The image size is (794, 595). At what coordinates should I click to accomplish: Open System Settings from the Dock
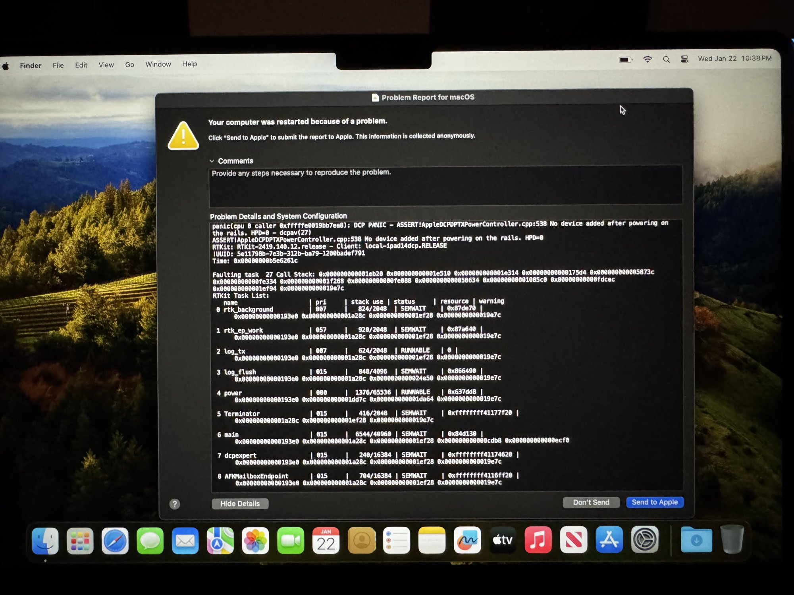coord(645,539)
